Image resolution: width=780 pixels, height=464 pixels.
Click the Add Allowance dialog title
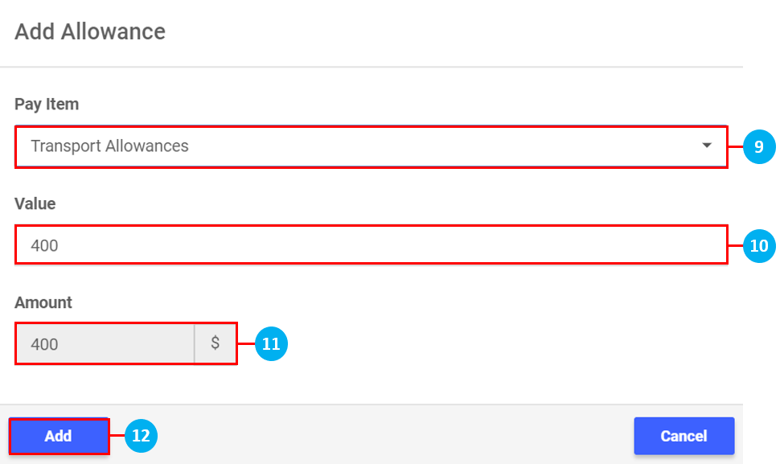pyautogui.click(x=90, y=31)
